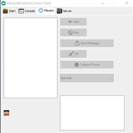
Task: Click the blue crowd icon on the Players tab
Action: pyautogui.click(x=41, y=10)
